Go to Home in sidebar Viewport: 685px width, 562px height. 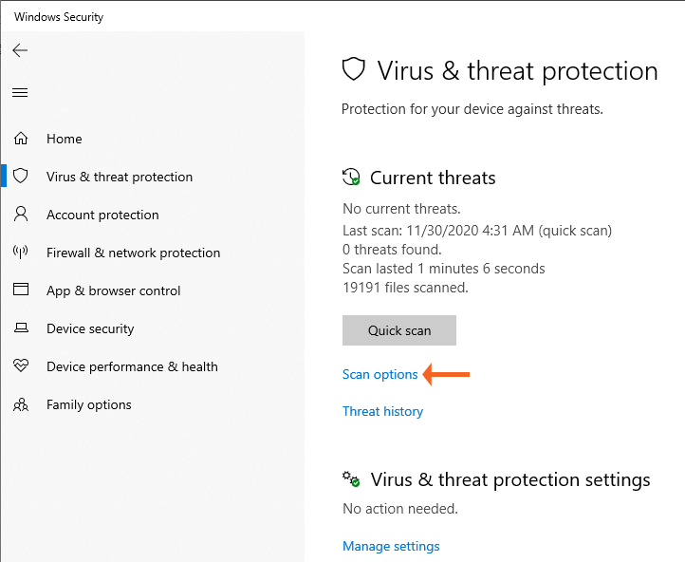[x=65, y=139]
